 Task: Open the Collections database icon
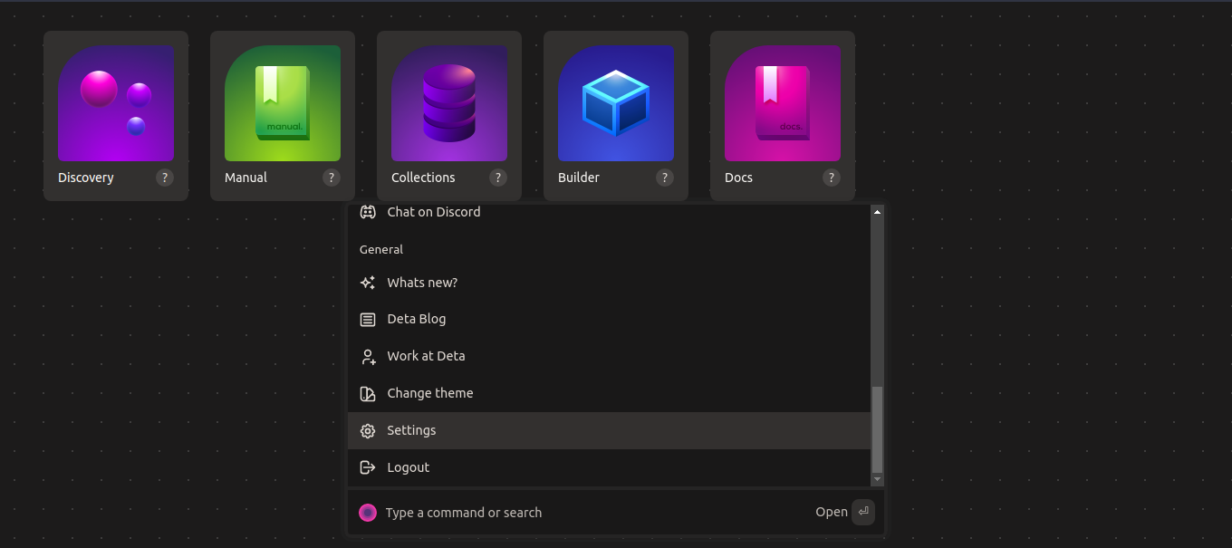pos(449,103)
